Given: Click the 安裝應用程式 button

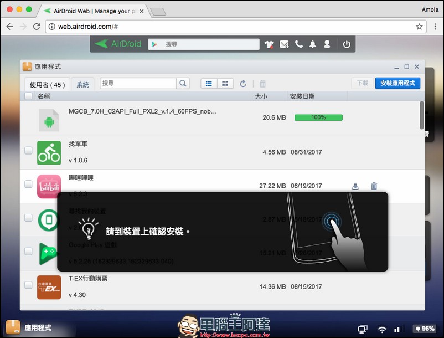Looking at the screenshot, I should tap(397, 83).
